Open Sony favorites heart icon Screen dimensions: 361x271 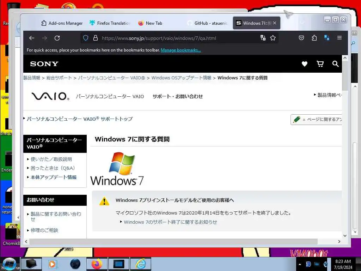[x=304, y=64]
